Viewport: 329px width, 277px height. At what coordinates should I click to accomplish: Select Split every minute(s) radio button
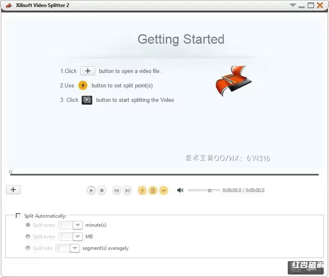click(28, 225)
